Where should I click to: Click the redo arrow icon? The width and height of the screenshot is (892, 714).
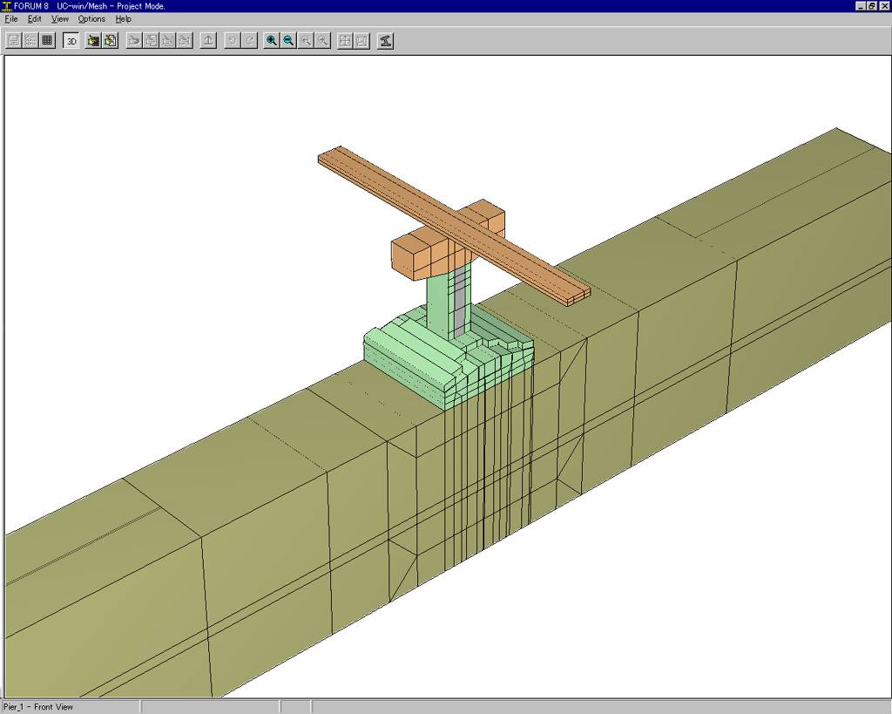(x=249, y=40)
